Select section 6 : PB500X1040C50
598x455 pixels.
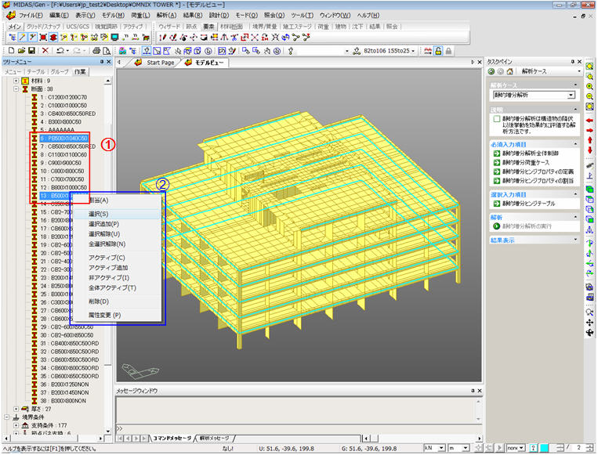(64, 139)
